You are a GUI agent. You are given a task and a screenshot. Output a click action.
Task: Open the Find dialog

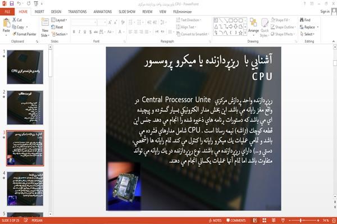pyautogui.click(x=305, y=20)
